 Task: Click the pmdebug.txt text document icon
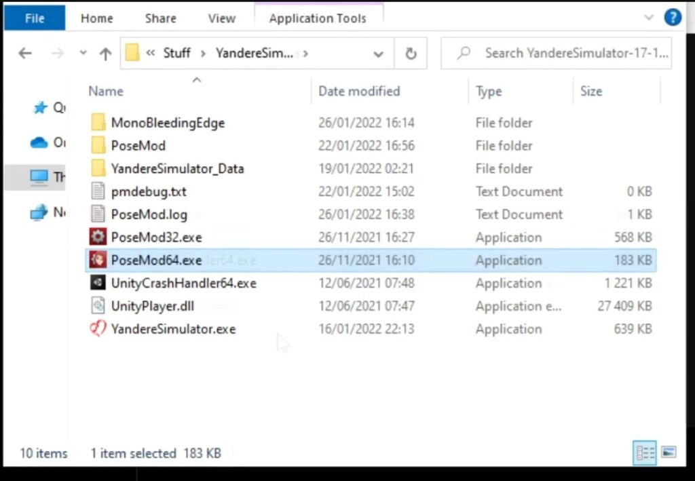click(98, 191)
